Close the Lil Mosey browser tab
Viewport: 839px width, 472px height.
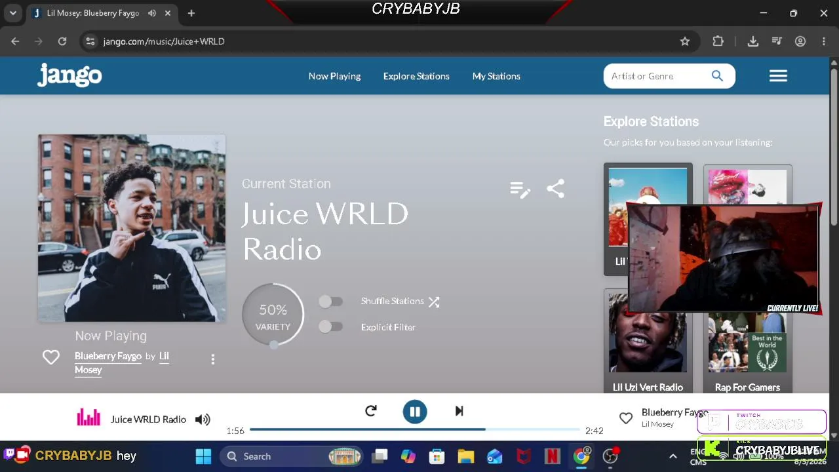click(x=168, y=13)
